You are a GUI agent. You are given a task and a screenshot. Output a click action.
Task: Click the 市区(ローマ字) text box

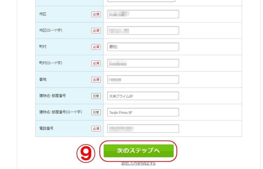coord(143,30)
